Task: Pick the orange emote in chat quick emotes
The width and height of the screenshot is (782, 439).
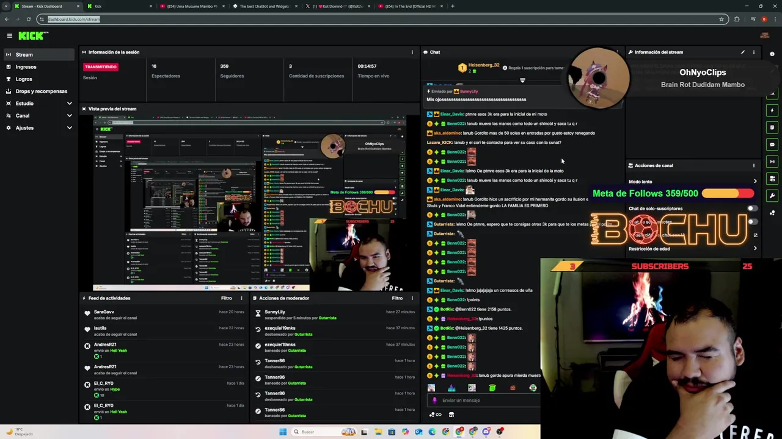Action: 513,388
